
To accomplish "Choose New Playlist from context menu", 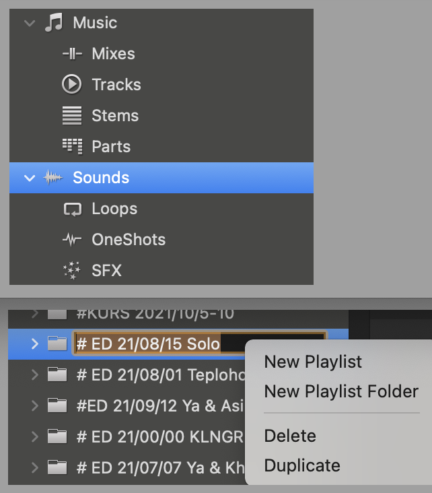I will [313, 362].
